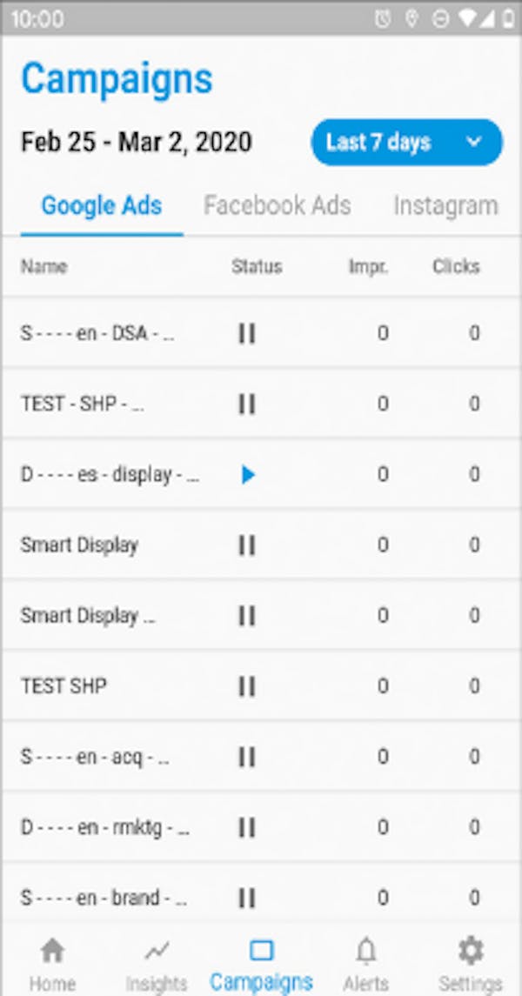Tap the alarm icon in status bar
Viewport: 522px width, 996px height.
click(x=382, y=19)
